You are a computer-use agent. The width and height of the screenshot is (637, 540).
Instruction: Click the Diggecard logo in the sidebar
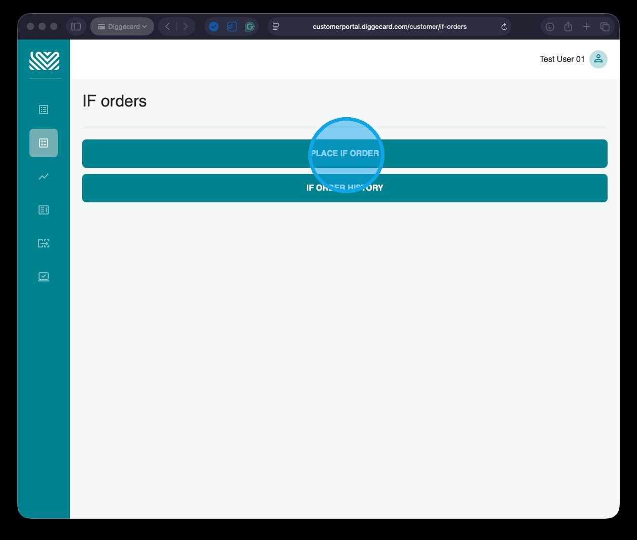pyautogui.click(x=44, y=61)
